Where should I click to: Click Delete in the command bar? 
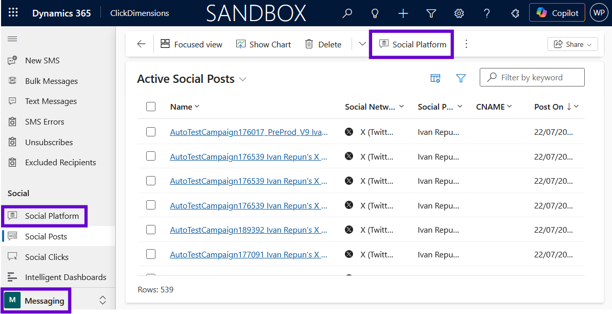pos(323,44)
